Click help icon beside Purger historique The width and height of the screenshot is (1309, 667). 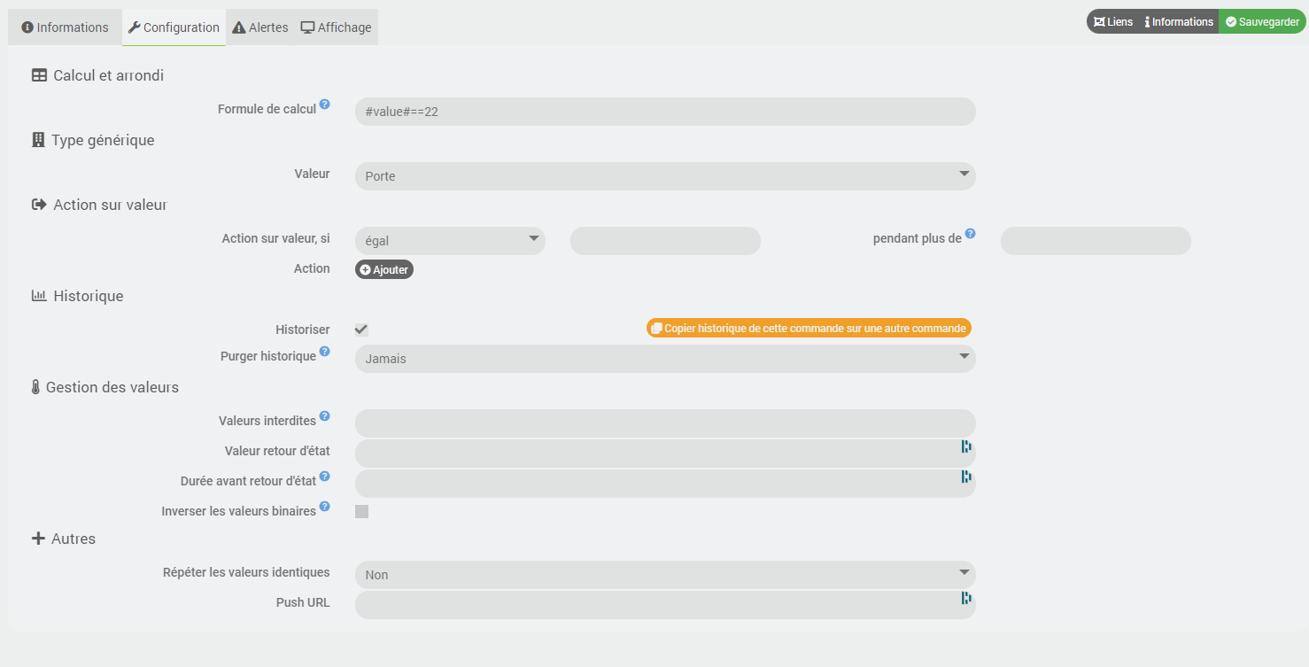[x=325, y=352]
